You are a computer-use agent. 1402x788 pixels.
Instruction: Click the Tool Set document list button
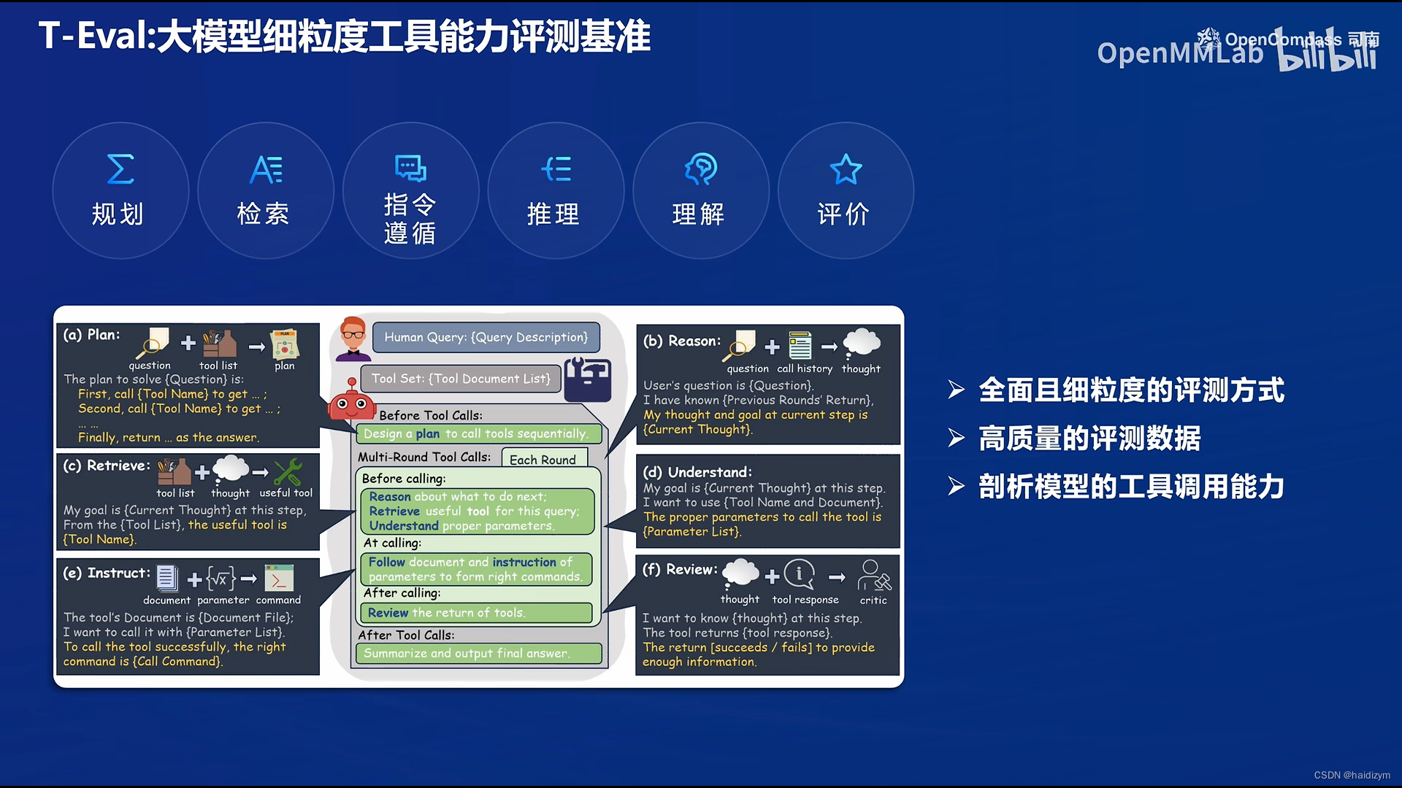[x=460, y=378]
